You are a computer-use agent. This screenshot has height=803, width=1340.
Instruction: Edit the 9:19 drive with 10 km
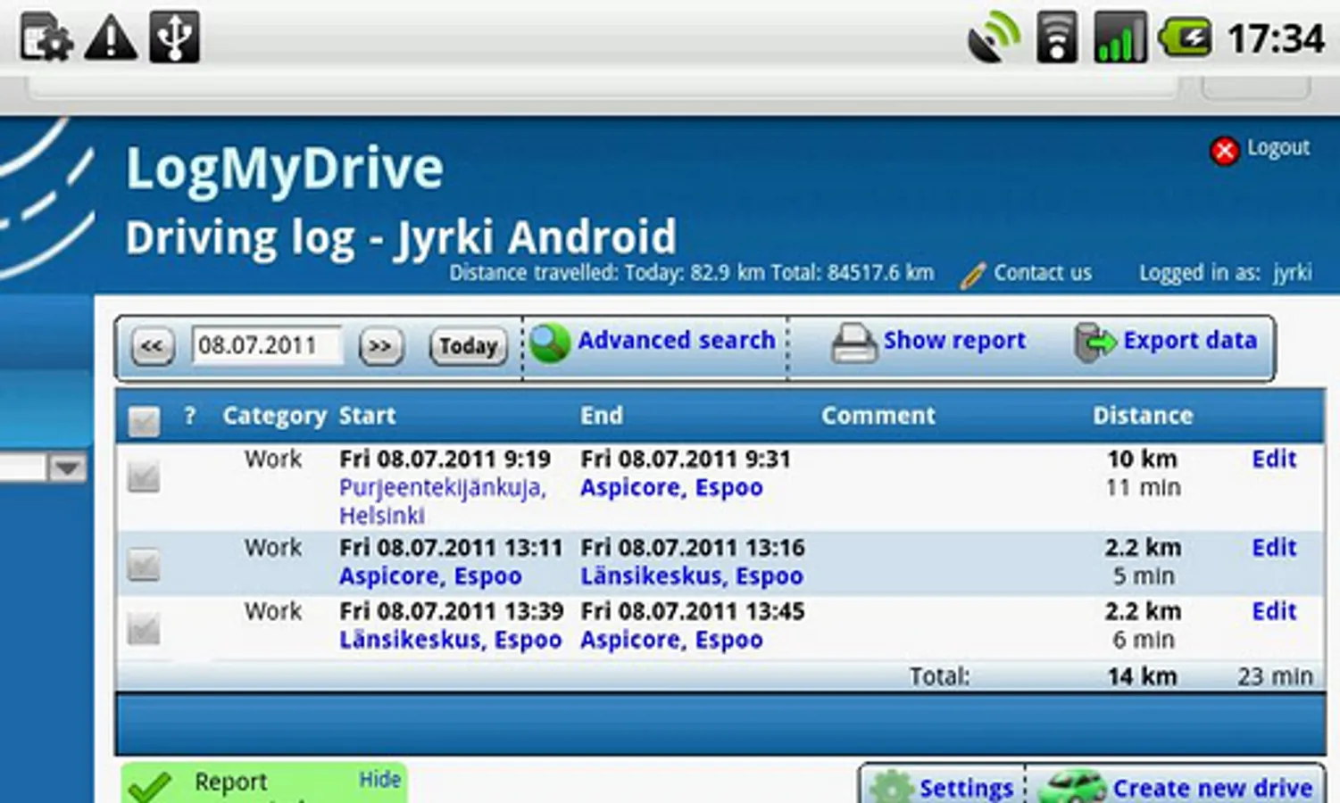click(x=1274, y=459)
